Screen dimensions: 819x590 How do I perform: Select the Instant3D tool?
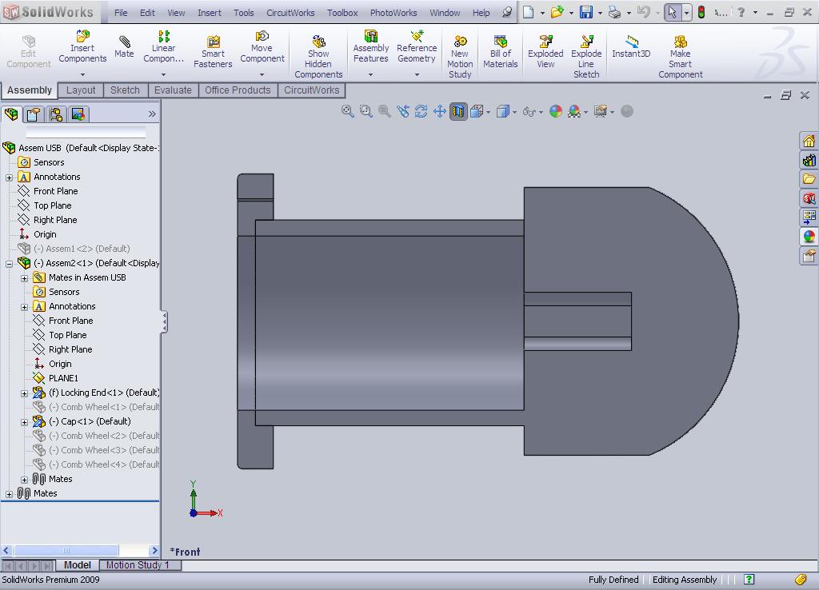tap(631, 46)
